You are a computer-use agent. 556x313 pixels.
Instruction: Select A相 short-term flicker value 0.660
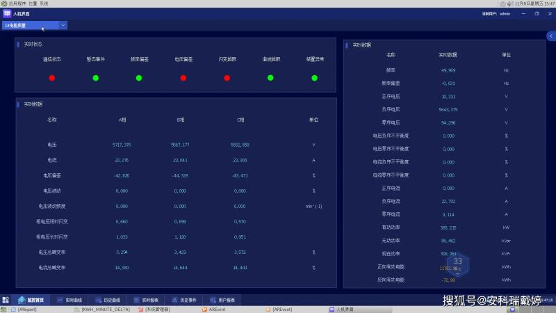pos(122,221)
